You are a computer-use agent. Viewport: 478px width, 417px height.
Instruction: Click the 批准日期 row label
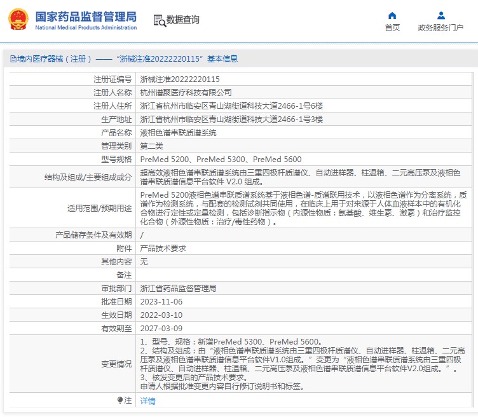(116, 302)
